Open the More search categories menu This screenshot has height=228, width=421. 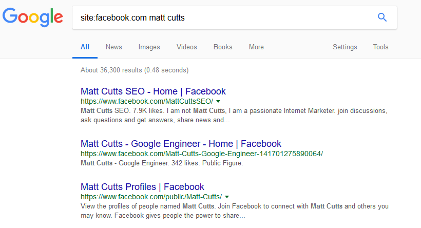tap(256, 47)
